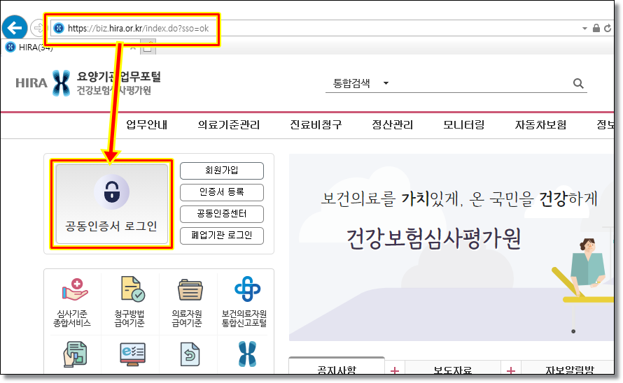This screenshot has height=383, width=623.
Task: Click the page refresh icon
Action: tap(608, 28)
